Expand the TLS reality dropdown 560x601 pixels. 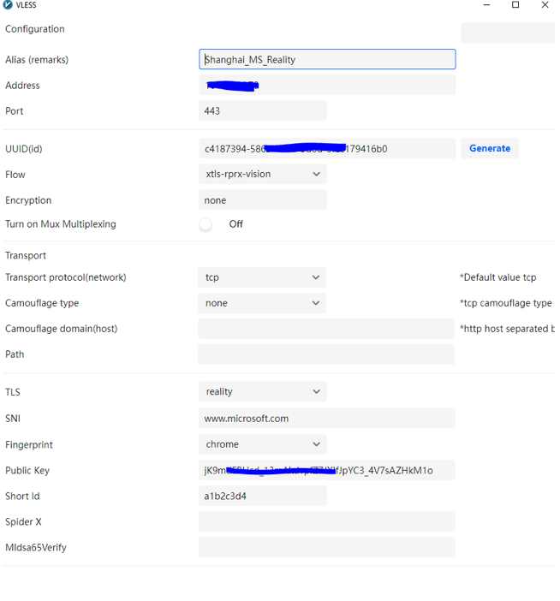point(262,392)
